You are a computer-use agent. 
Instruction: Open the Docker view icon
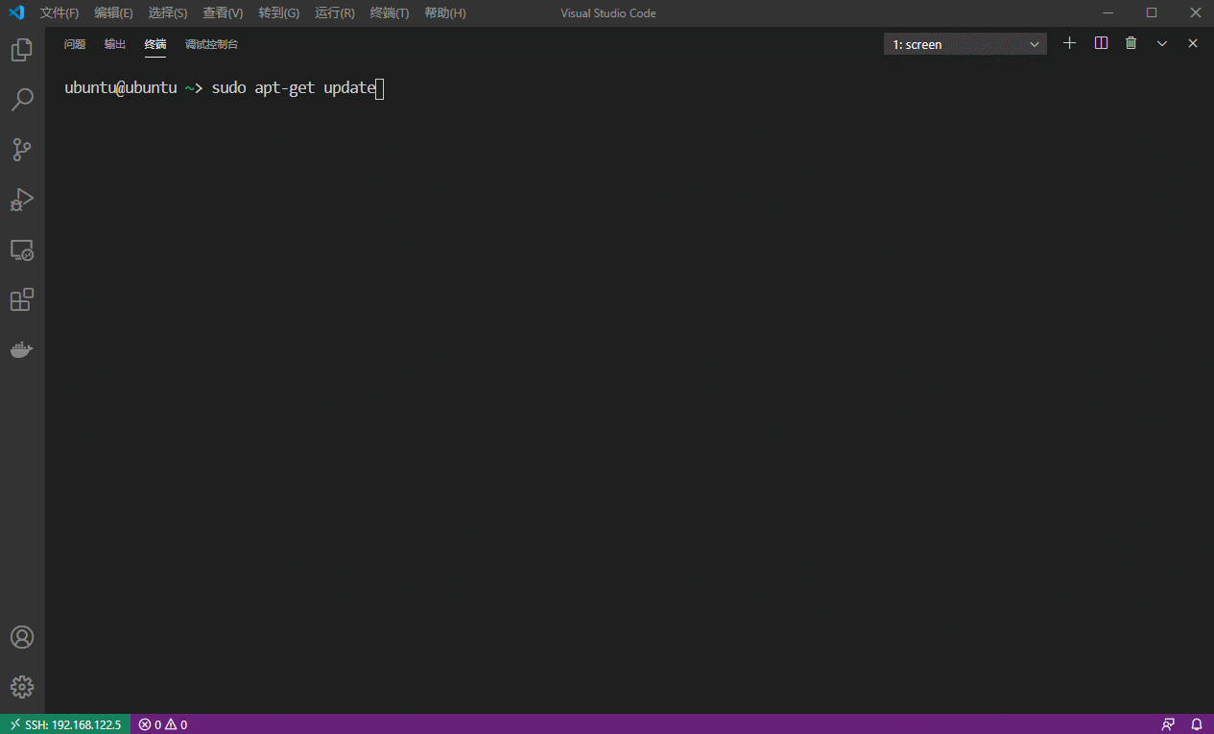22,350
